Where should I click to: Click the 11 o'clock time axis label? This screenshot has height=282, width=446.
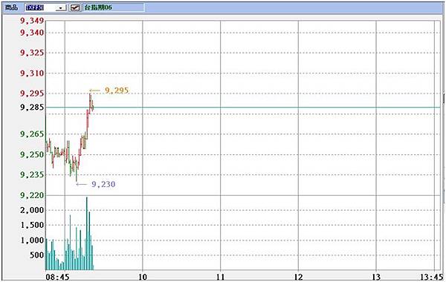pyautogui.click(x=221, y=277)
